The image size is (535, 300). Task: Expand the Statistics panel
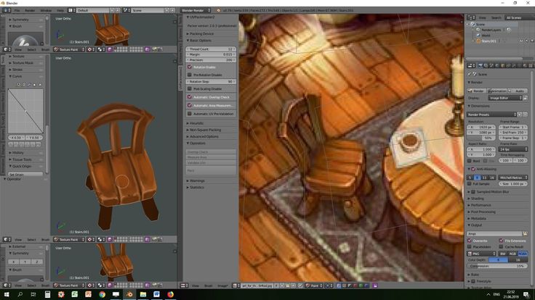[196, 188]
